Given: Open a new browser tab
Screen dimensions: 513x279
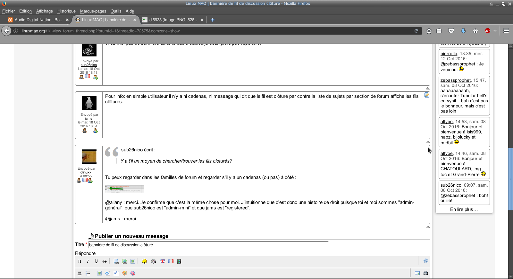Looking at the screenshot, I should [x=212, y=20].
